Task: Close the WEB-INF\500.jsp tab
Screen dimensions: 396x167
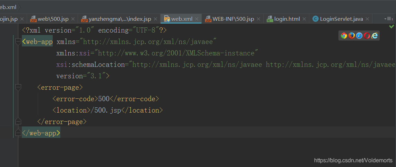Action: point(258,19)
